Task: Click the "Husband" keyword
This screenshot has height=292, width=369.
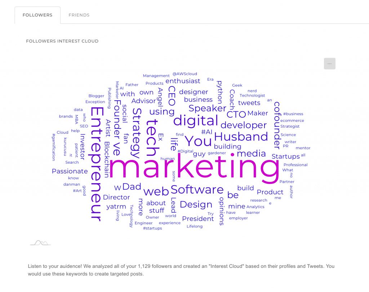Action: tap(241, 137)
